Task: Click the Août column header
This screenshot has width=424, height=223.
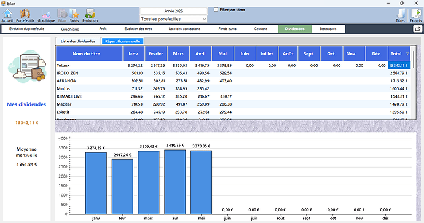Action: pos(288,53)
